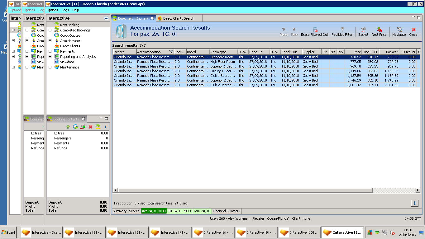Open the Facilities Filter funnel
Viewport: 425px width, 239px height.
point(342,30)
